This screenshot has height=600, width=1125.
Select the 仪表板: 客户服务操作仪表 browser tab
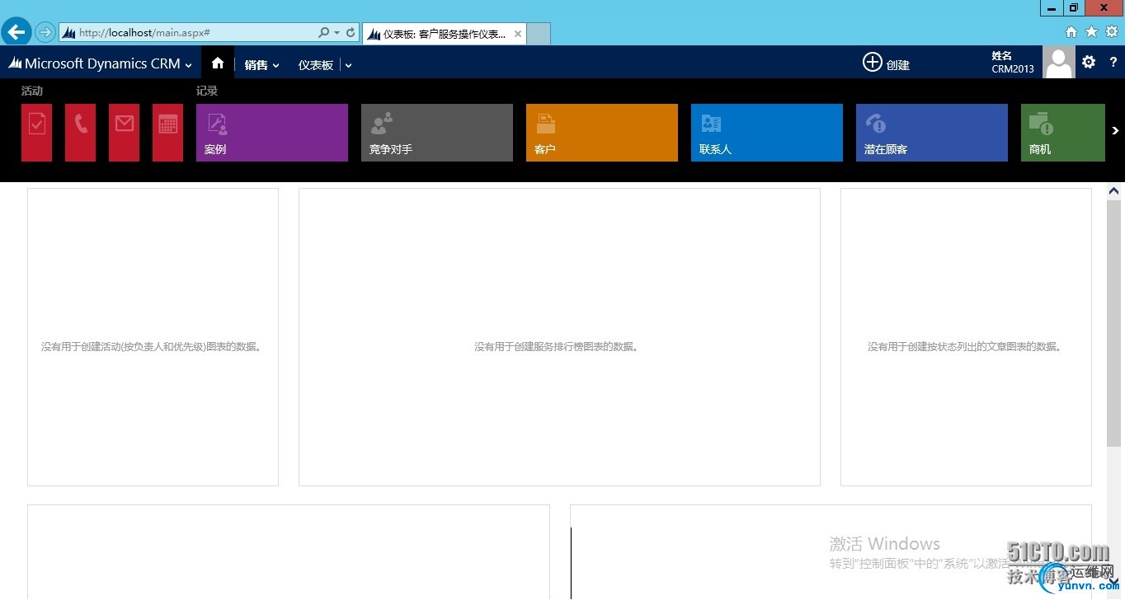pos(445,34)
